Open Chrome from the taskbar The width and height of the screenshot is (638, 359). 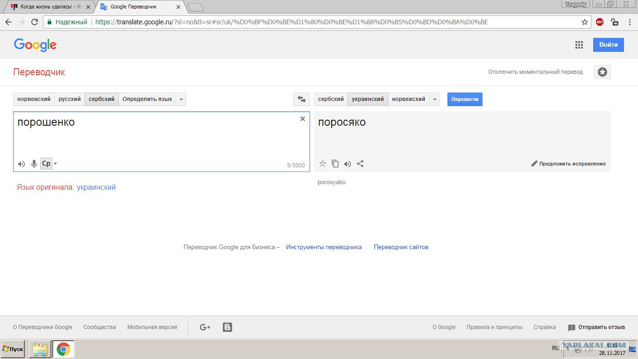tap(63, 349)
